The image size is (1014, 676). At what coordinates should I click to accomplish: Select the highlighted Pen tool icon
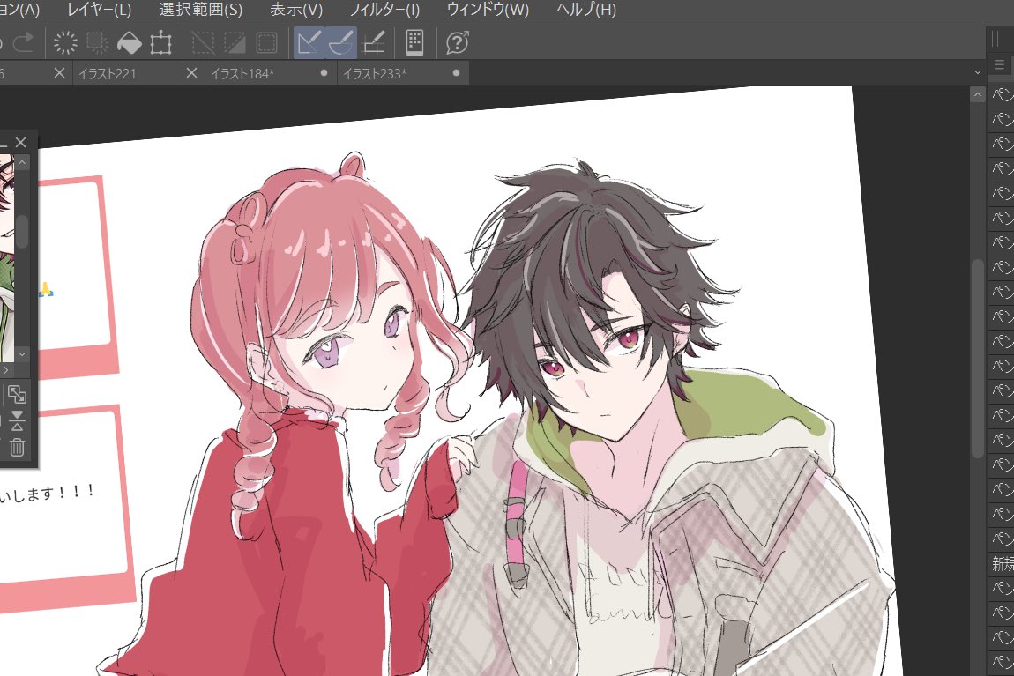310,42
